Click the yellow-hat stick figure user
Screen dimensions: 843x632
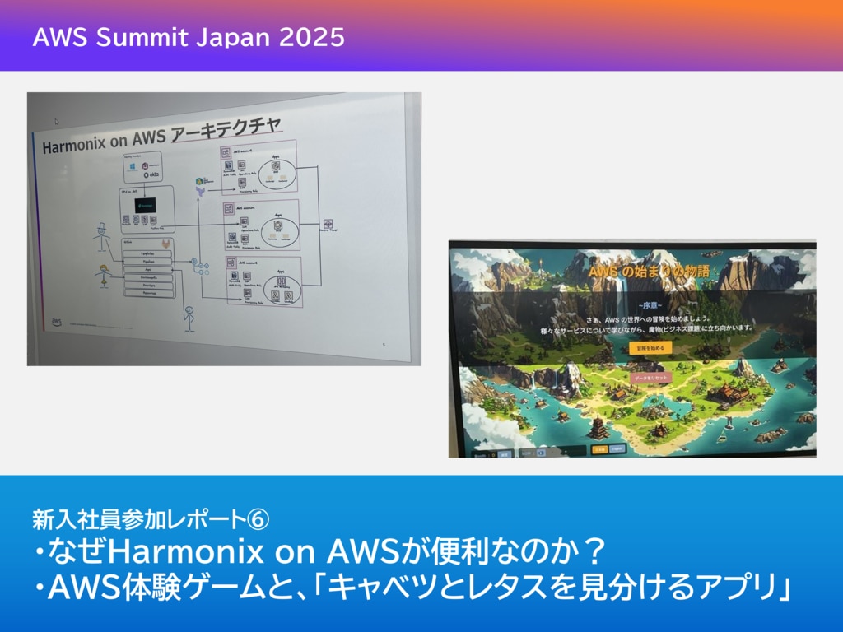pyautogui.click(x=103, y=276)
